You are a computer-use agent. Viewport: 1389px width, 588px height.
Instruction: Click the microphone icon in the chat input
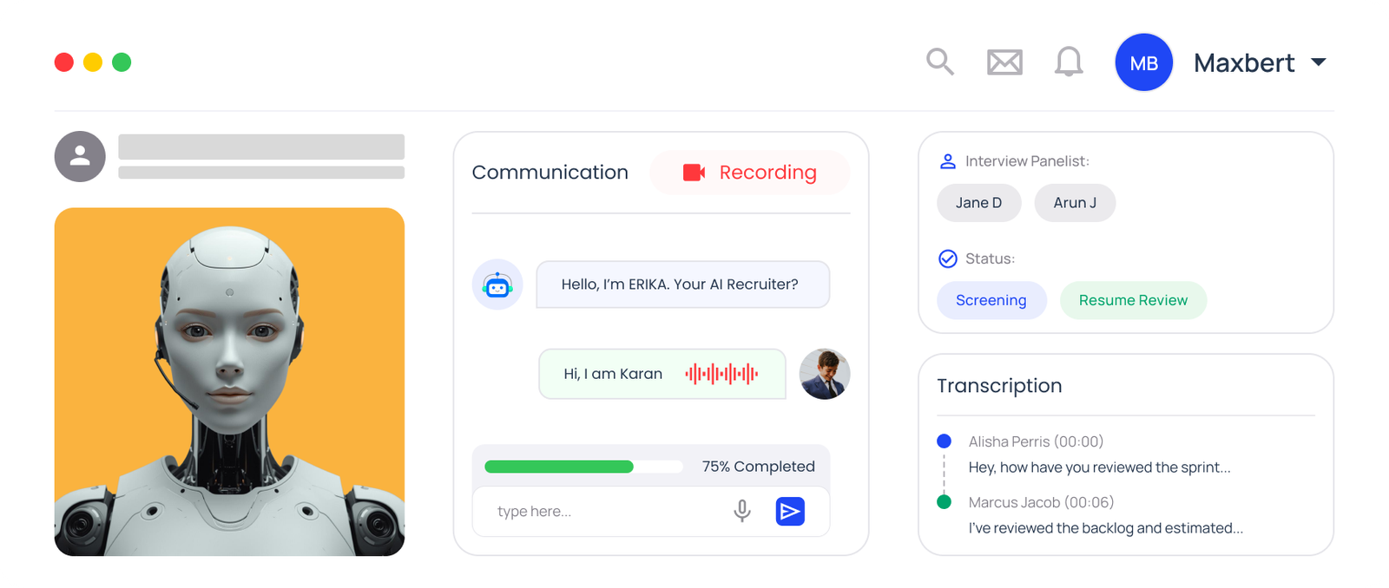point(742,511)
